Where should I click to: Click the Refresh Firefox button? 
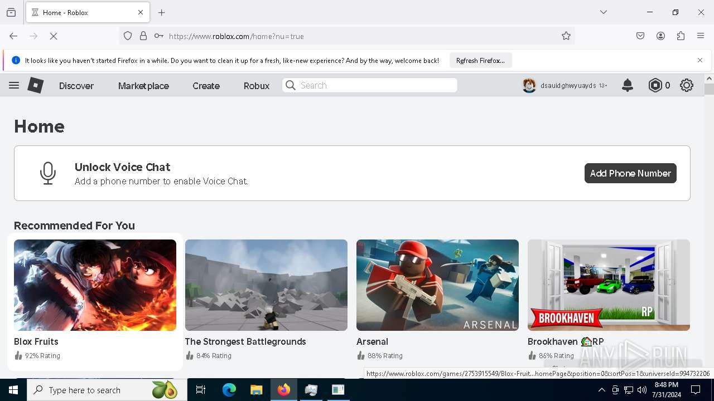[x=480, y=60]
